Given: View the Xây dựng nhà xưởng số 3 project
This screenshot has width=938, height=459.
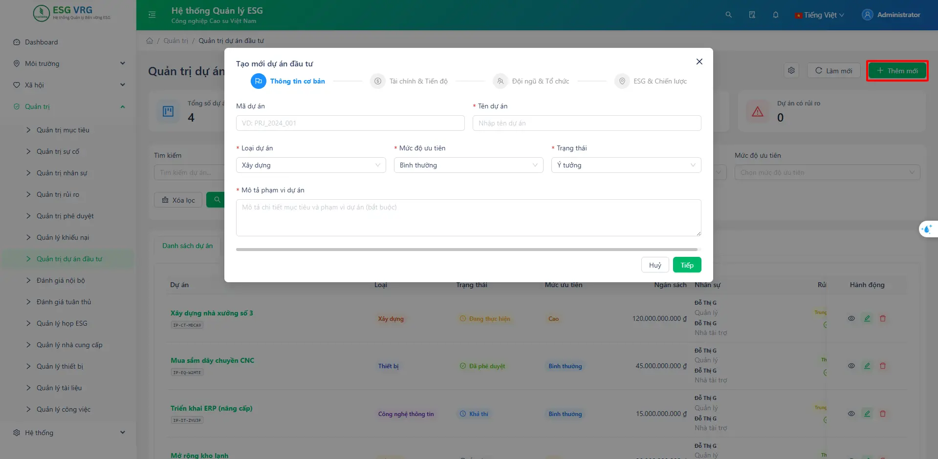Looking at the screenshot, I should click(851, 318).
